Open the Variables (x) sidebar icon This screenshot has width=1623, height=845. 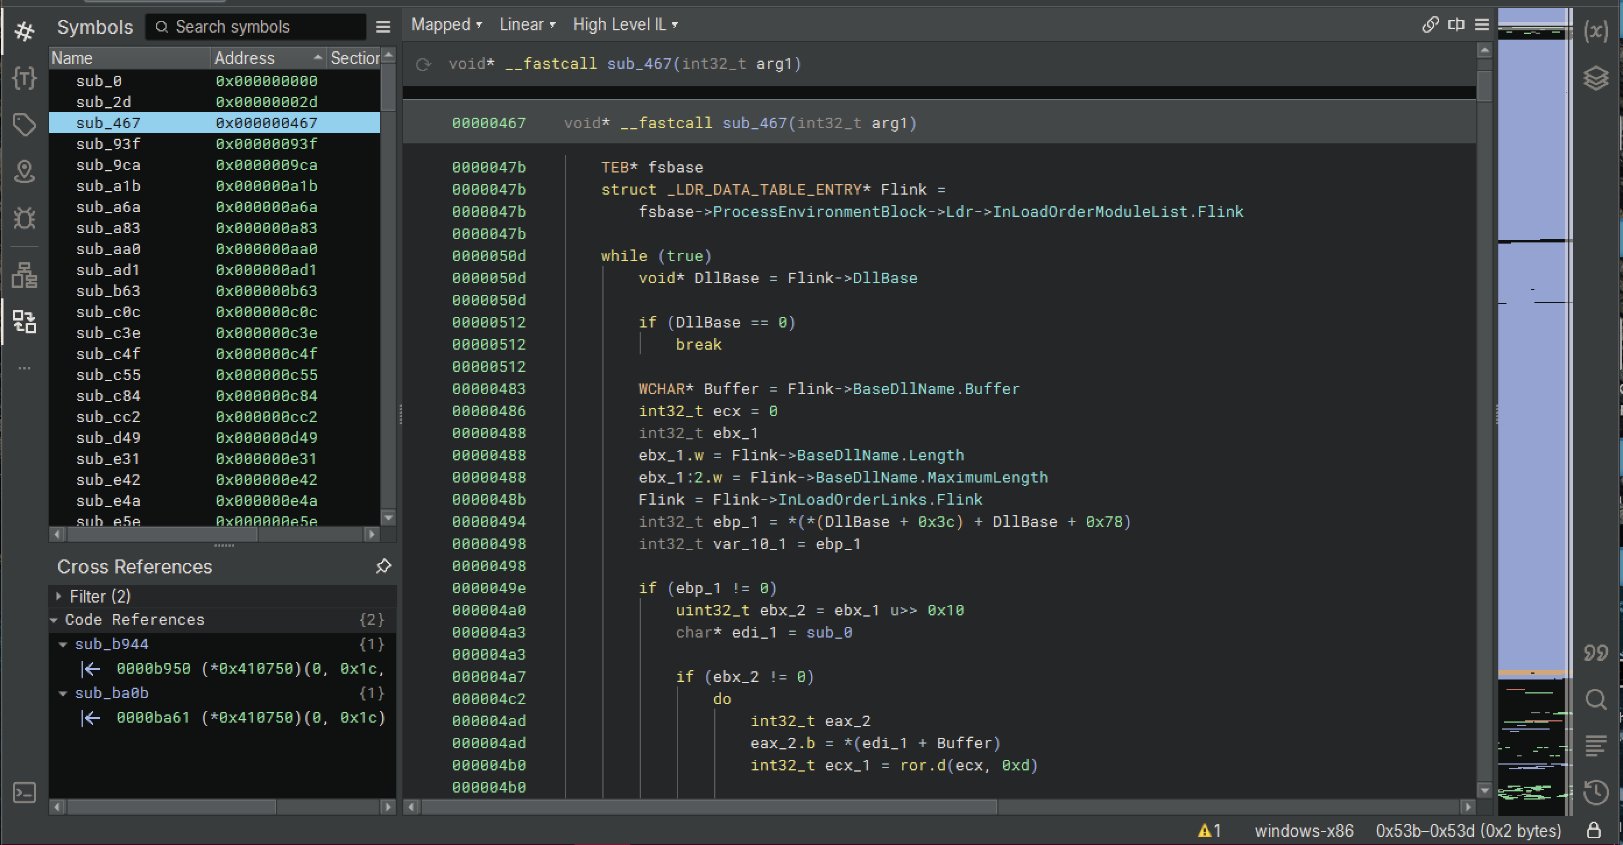(x=1595, y=30)
